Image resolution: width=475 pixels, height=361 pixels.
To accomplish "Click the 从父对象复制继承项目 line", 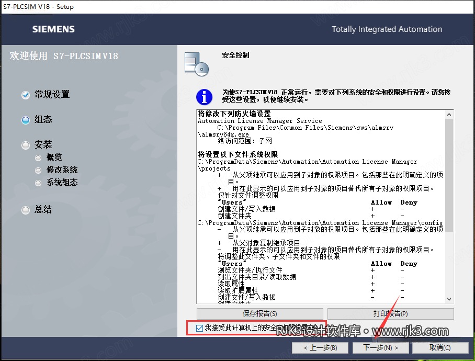I will [266, 243].
